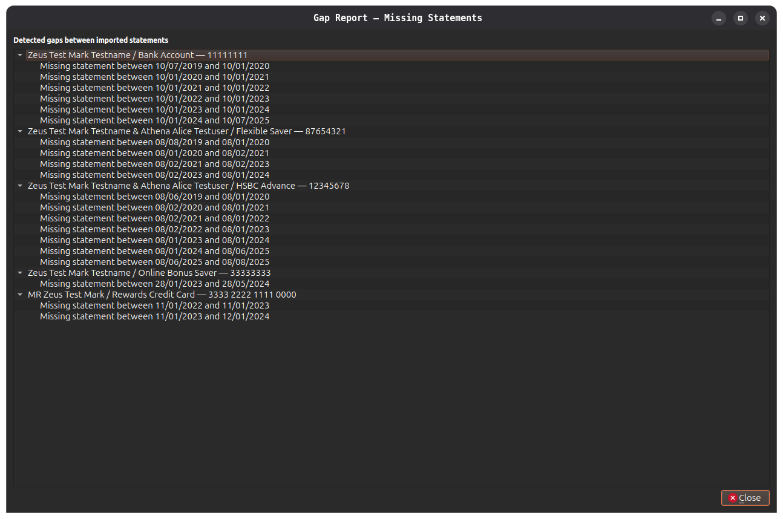Select the Flexible Saver — 87654321 row
The width and height of the screenshot is (783, 519).
point(398,131)
